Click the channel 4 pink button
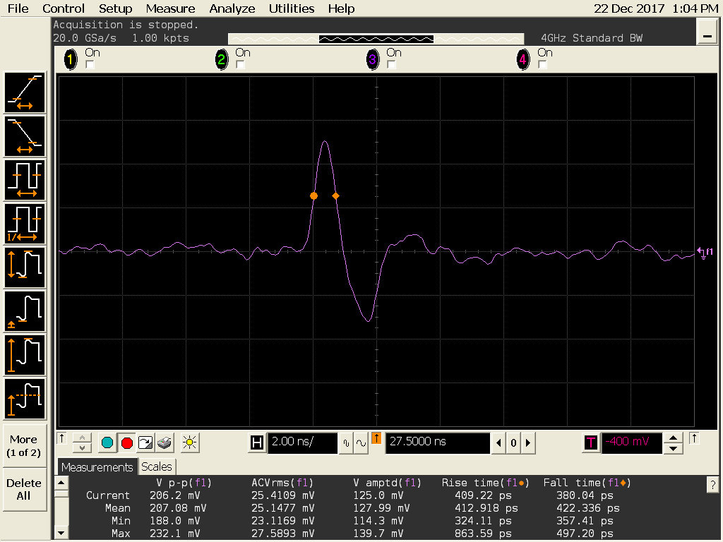Viewport: 723px width, 542px height. click(x=523, y=59)
